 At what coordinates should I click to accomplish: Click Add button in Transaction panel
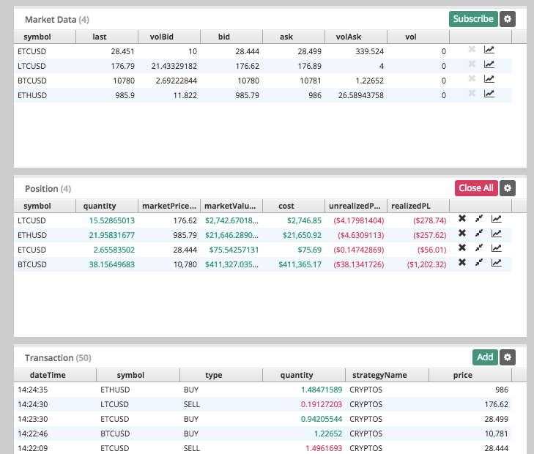point(485,357)
